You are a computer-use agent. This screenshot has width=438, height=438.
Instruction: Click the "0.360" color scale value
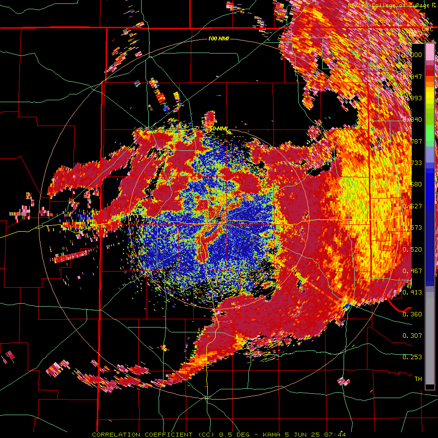point(412,314)
